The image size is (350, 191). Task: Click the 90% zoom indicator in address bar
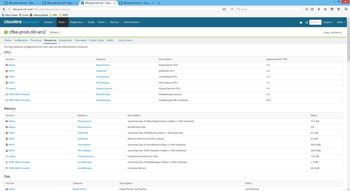click(224, 9)
